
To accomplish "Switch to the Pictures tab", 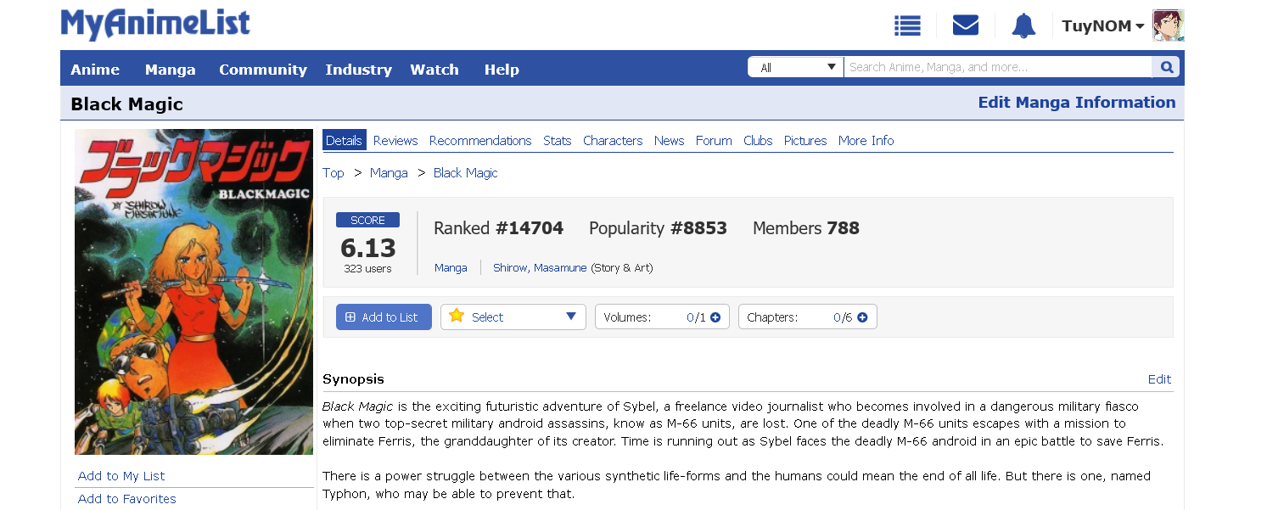I will [805, 141].
